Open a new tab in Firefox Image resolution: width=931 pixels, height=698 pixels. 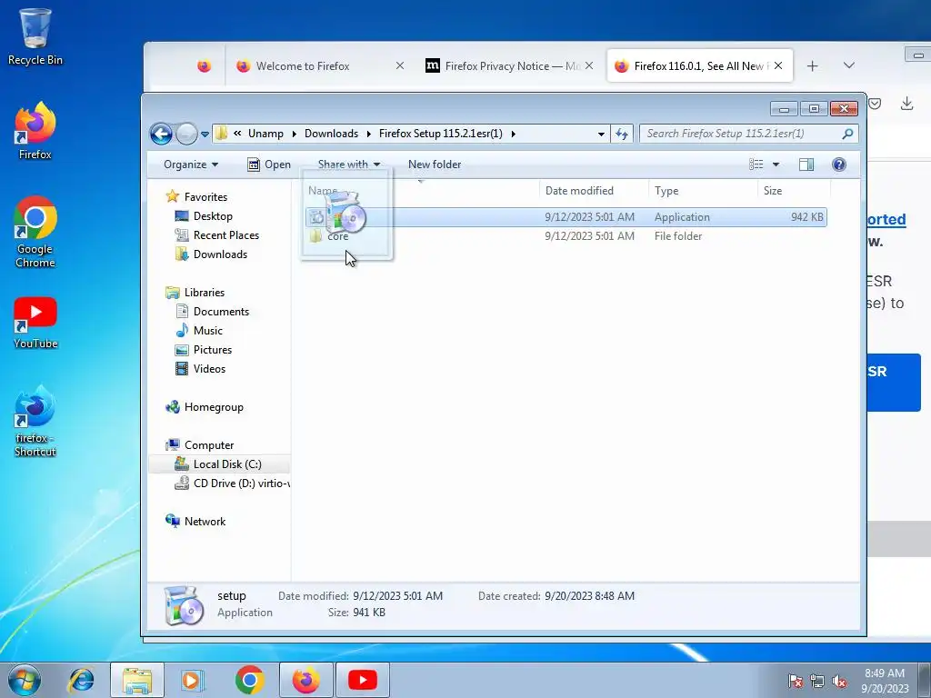[812, 65]
